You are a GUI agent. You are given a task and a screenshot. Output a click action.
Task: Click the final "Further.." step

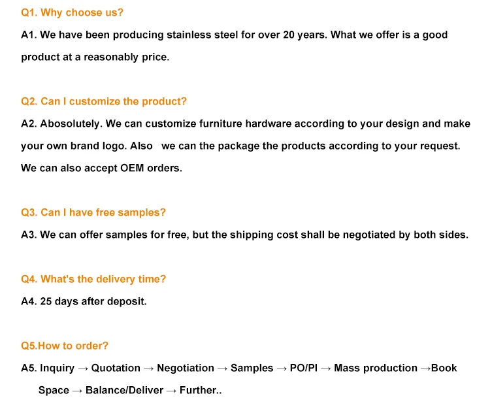point(201,390)
